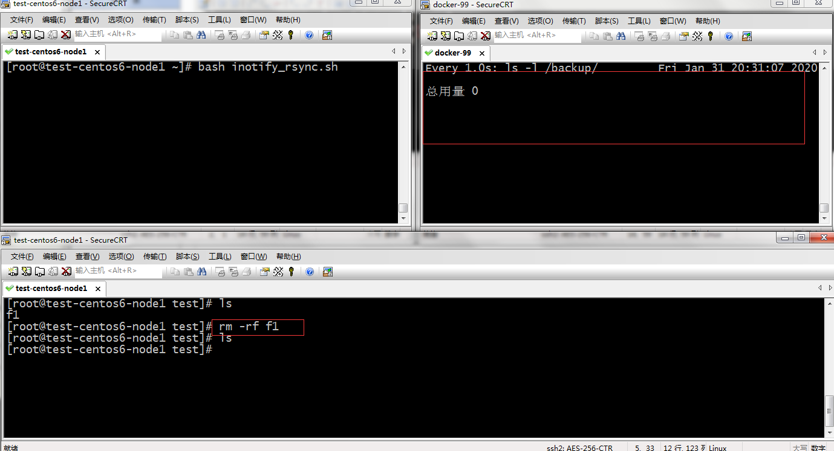Close the docker-99 tab with its X
834x451 pixels.
point(482,53)
